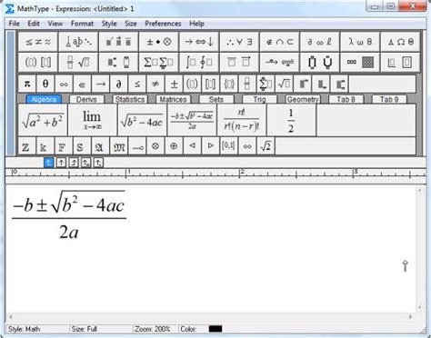Open boxes templates palette

400,63
